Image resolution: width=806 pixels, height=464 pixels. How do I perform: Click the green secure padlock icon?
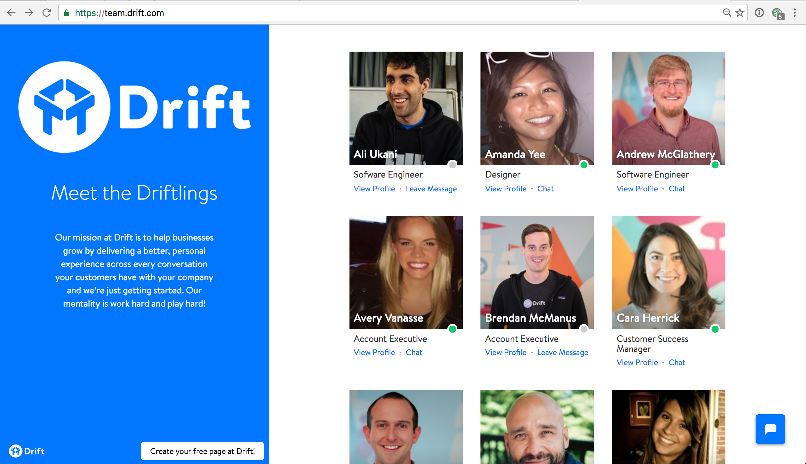67,13
